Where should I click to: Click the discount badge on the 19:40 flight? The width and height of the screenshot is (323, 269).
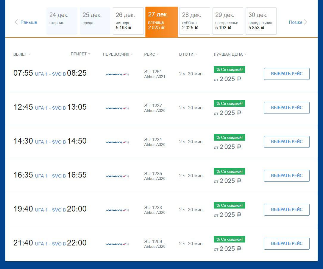229,206
